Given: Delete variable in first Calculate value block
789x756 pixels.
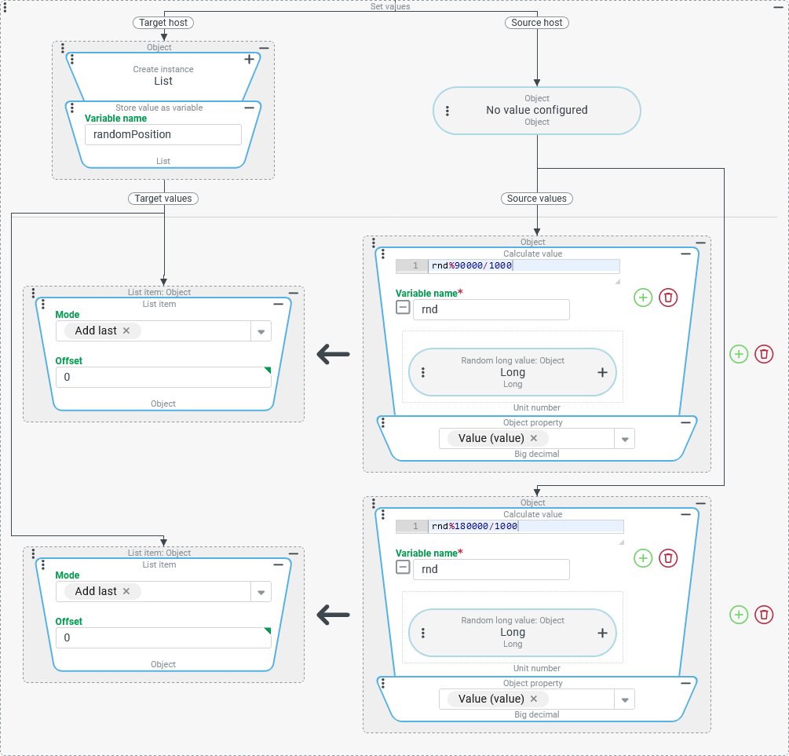Looking at the screenshot, I should [x=668, y=298].
